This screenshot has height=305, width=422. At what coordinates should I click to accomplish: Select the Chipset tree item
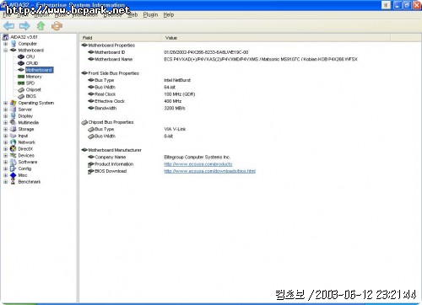click(33, 89)
